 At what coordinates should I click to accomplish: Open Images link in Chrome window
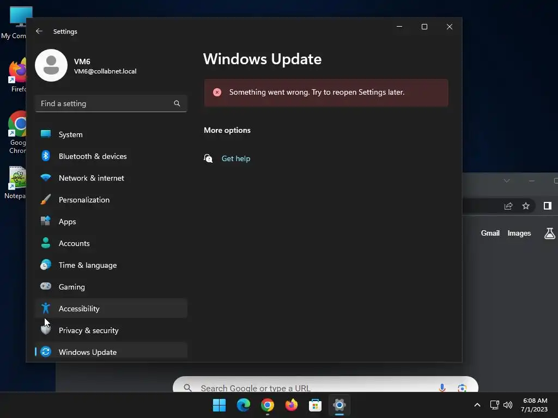[519, 233]
